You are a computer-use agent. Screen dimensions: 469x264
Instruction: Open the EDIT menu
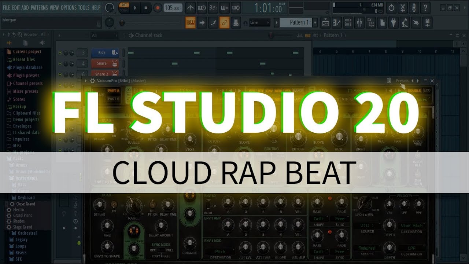16,7
